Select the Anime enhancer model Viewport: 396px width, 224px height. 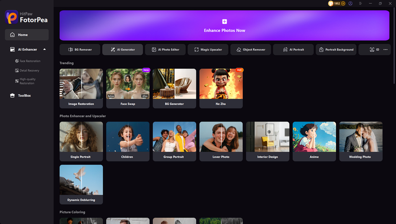click(x=314, y=141)
